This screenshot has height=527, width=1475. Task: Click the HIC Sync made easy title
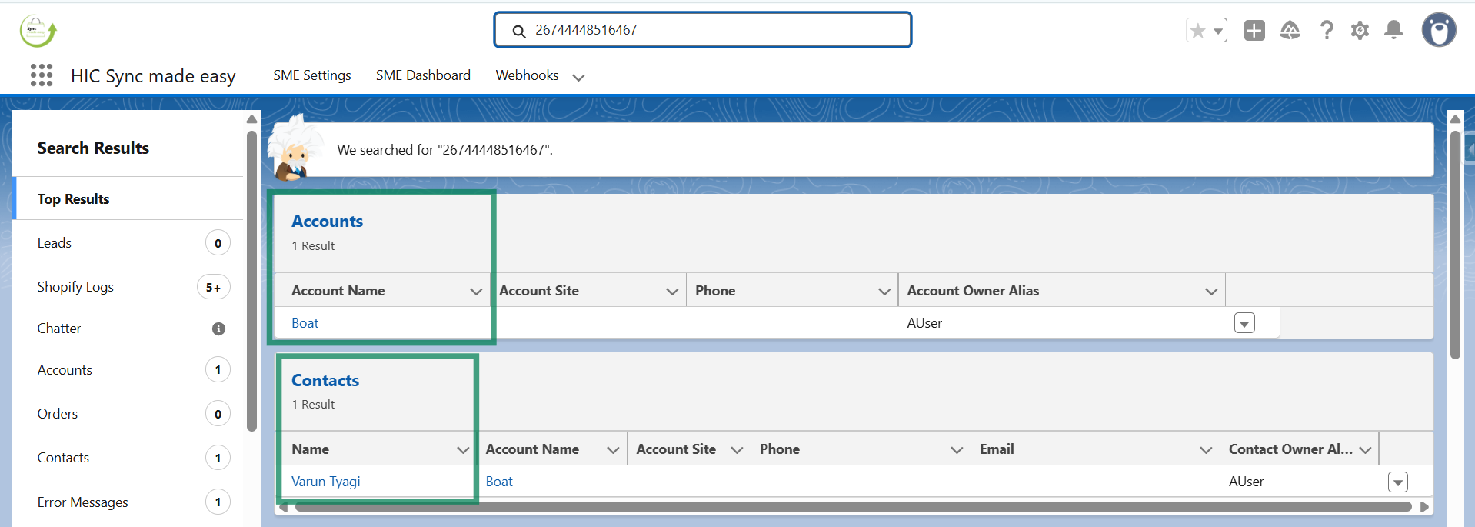[x=153, y=76]
